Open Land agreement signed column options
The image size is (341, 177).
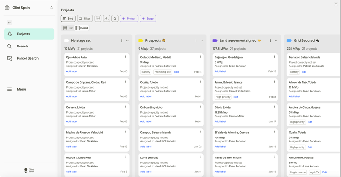pyautogui.click(x=270, y=40)
